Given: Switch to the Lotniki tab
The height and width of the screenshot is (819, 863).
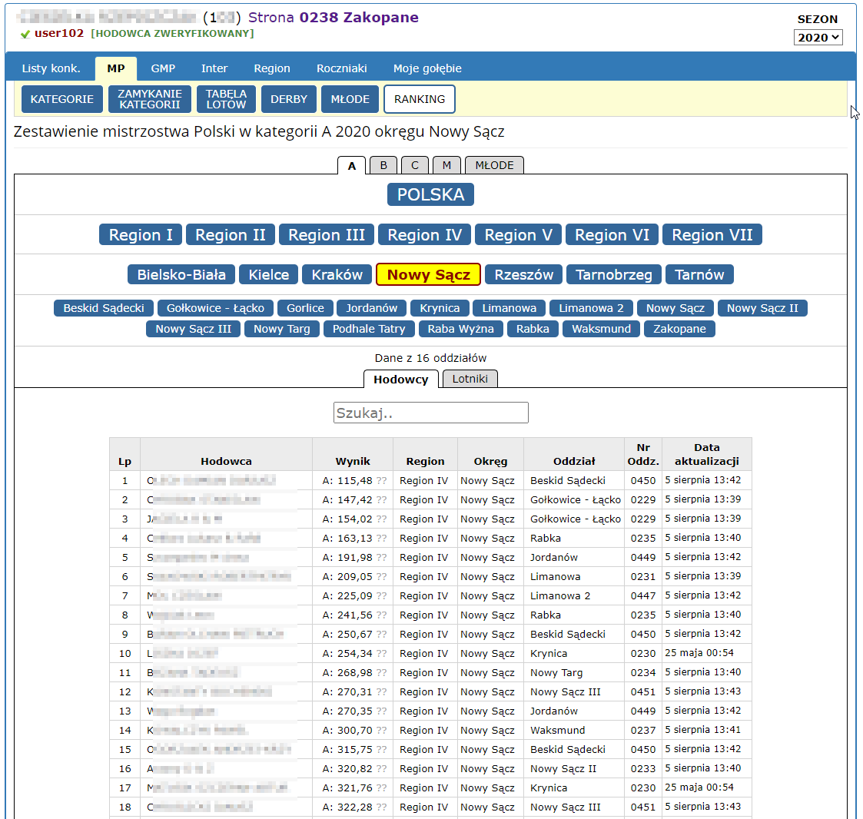Looking at the screenshot, I should (x=470, y=379).
